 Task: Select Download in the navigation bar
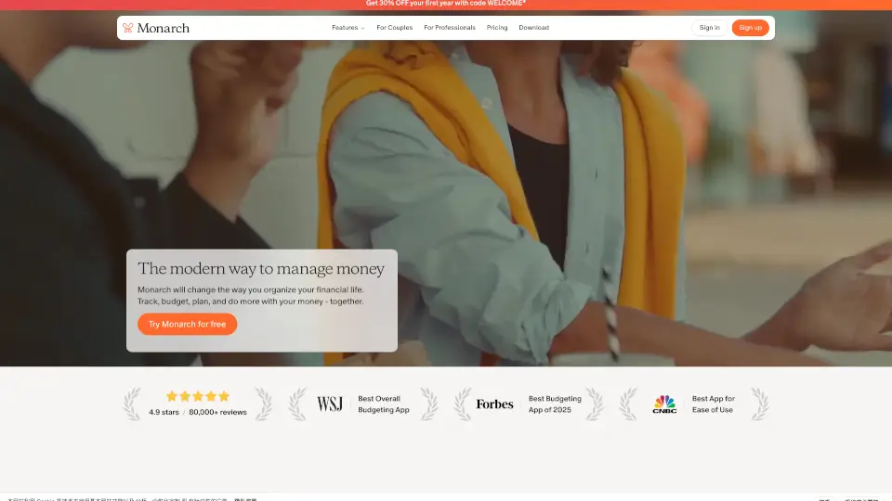click(533, 28)
